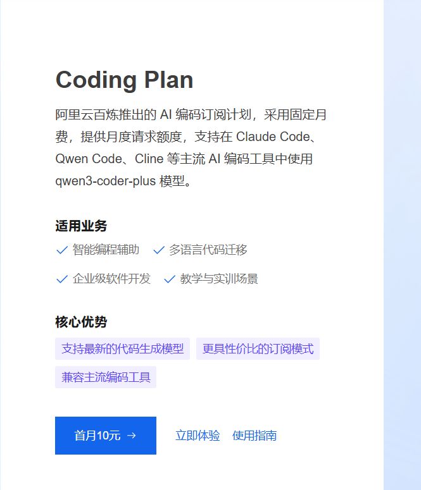This screenshot has width=421, height=490.
Task: Click the 适用业务 section heading
Action: (81, 226)
